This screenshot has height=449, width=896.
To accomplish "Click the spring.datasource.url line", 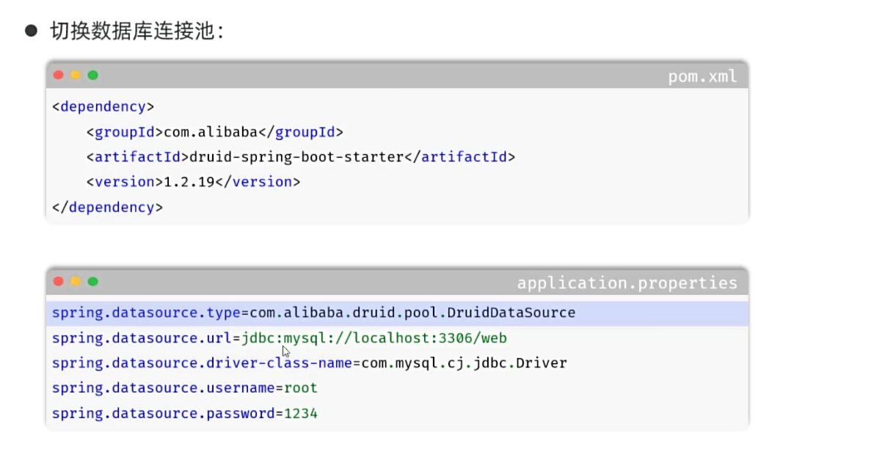I will (280, 338).
